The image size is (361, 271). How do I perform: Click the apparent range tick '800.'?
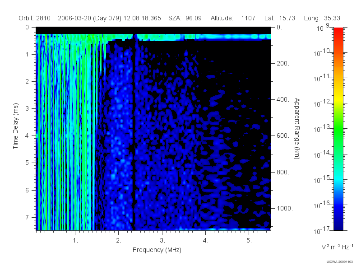283,172
